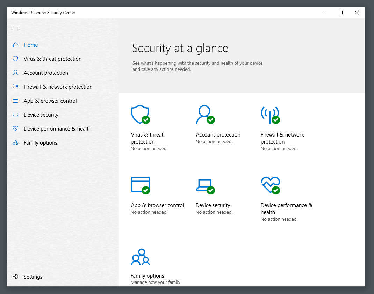Click the person icon in the sidebar

click(15, 73)
